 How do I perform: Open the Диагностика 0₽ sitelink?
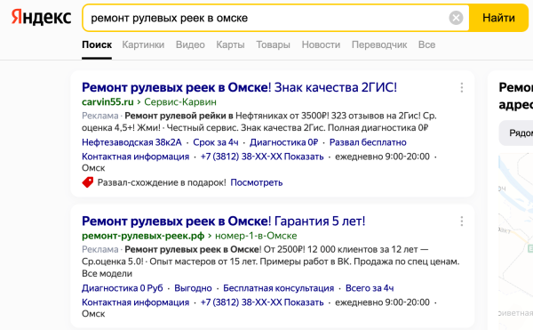pyautogui.click(x=284, y=142)
